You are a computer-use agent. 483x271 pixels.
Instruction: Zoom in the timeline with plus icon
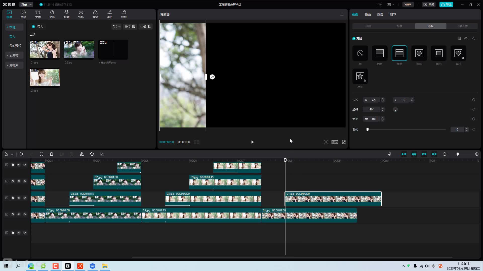pos(477,154)
